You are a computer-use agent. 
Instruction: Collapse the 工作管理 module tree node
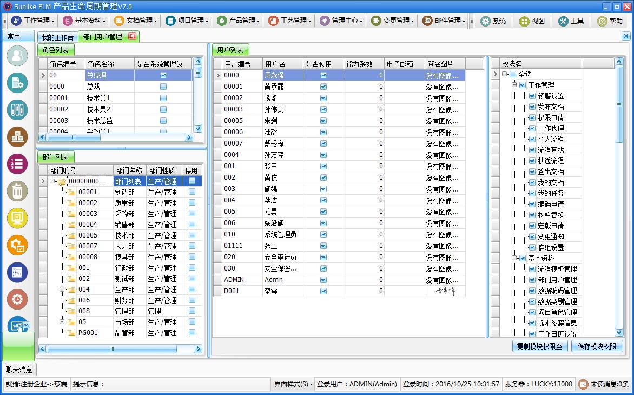point(514,85)
